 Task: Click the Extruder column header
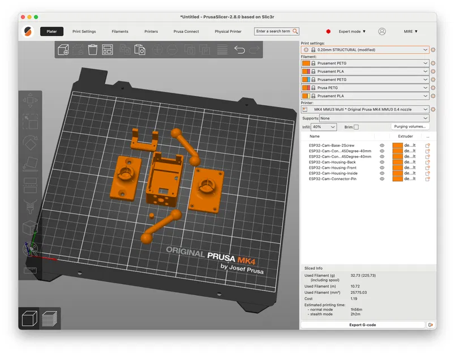click(x=405, y=136)
